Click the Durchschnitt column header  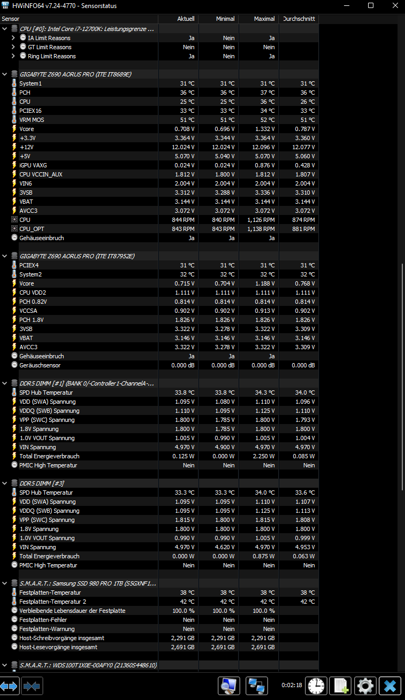299,19
